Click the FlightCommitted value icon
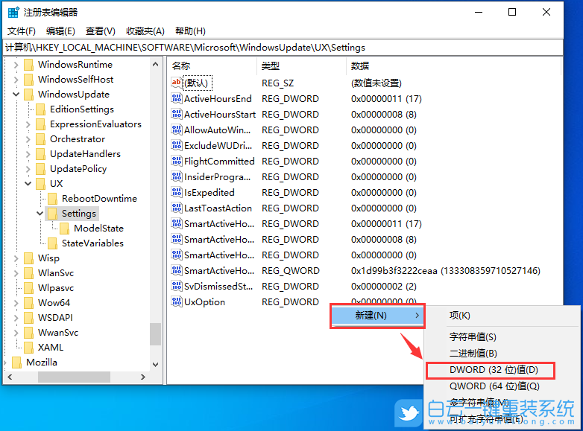 pos(176,161)
